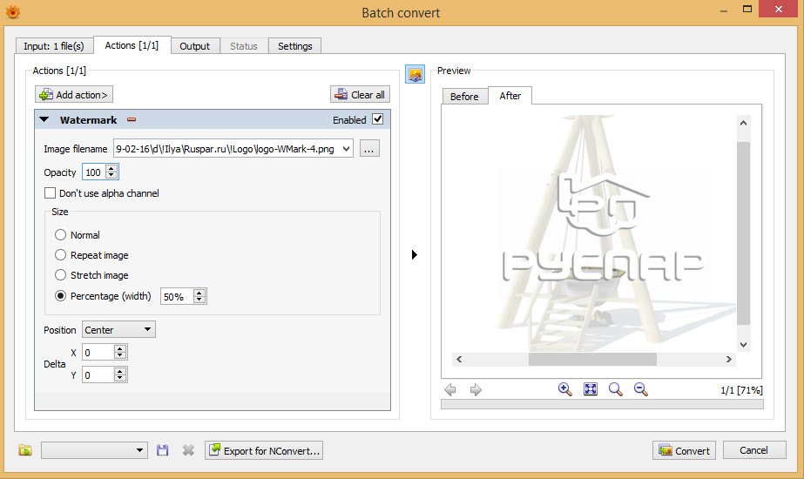This screenshot has height=479, width=804.
Task: Show the After preview tab
Action: point(510,96)
